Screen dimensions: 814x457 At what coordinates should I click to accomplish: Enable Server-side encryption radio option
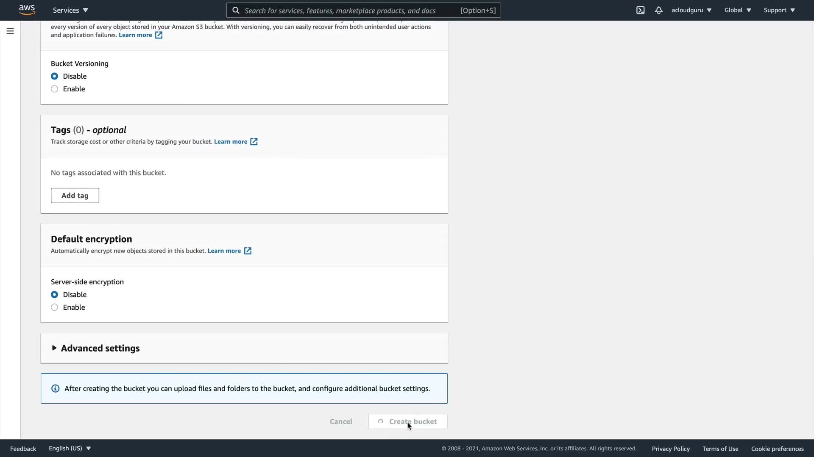54,307
